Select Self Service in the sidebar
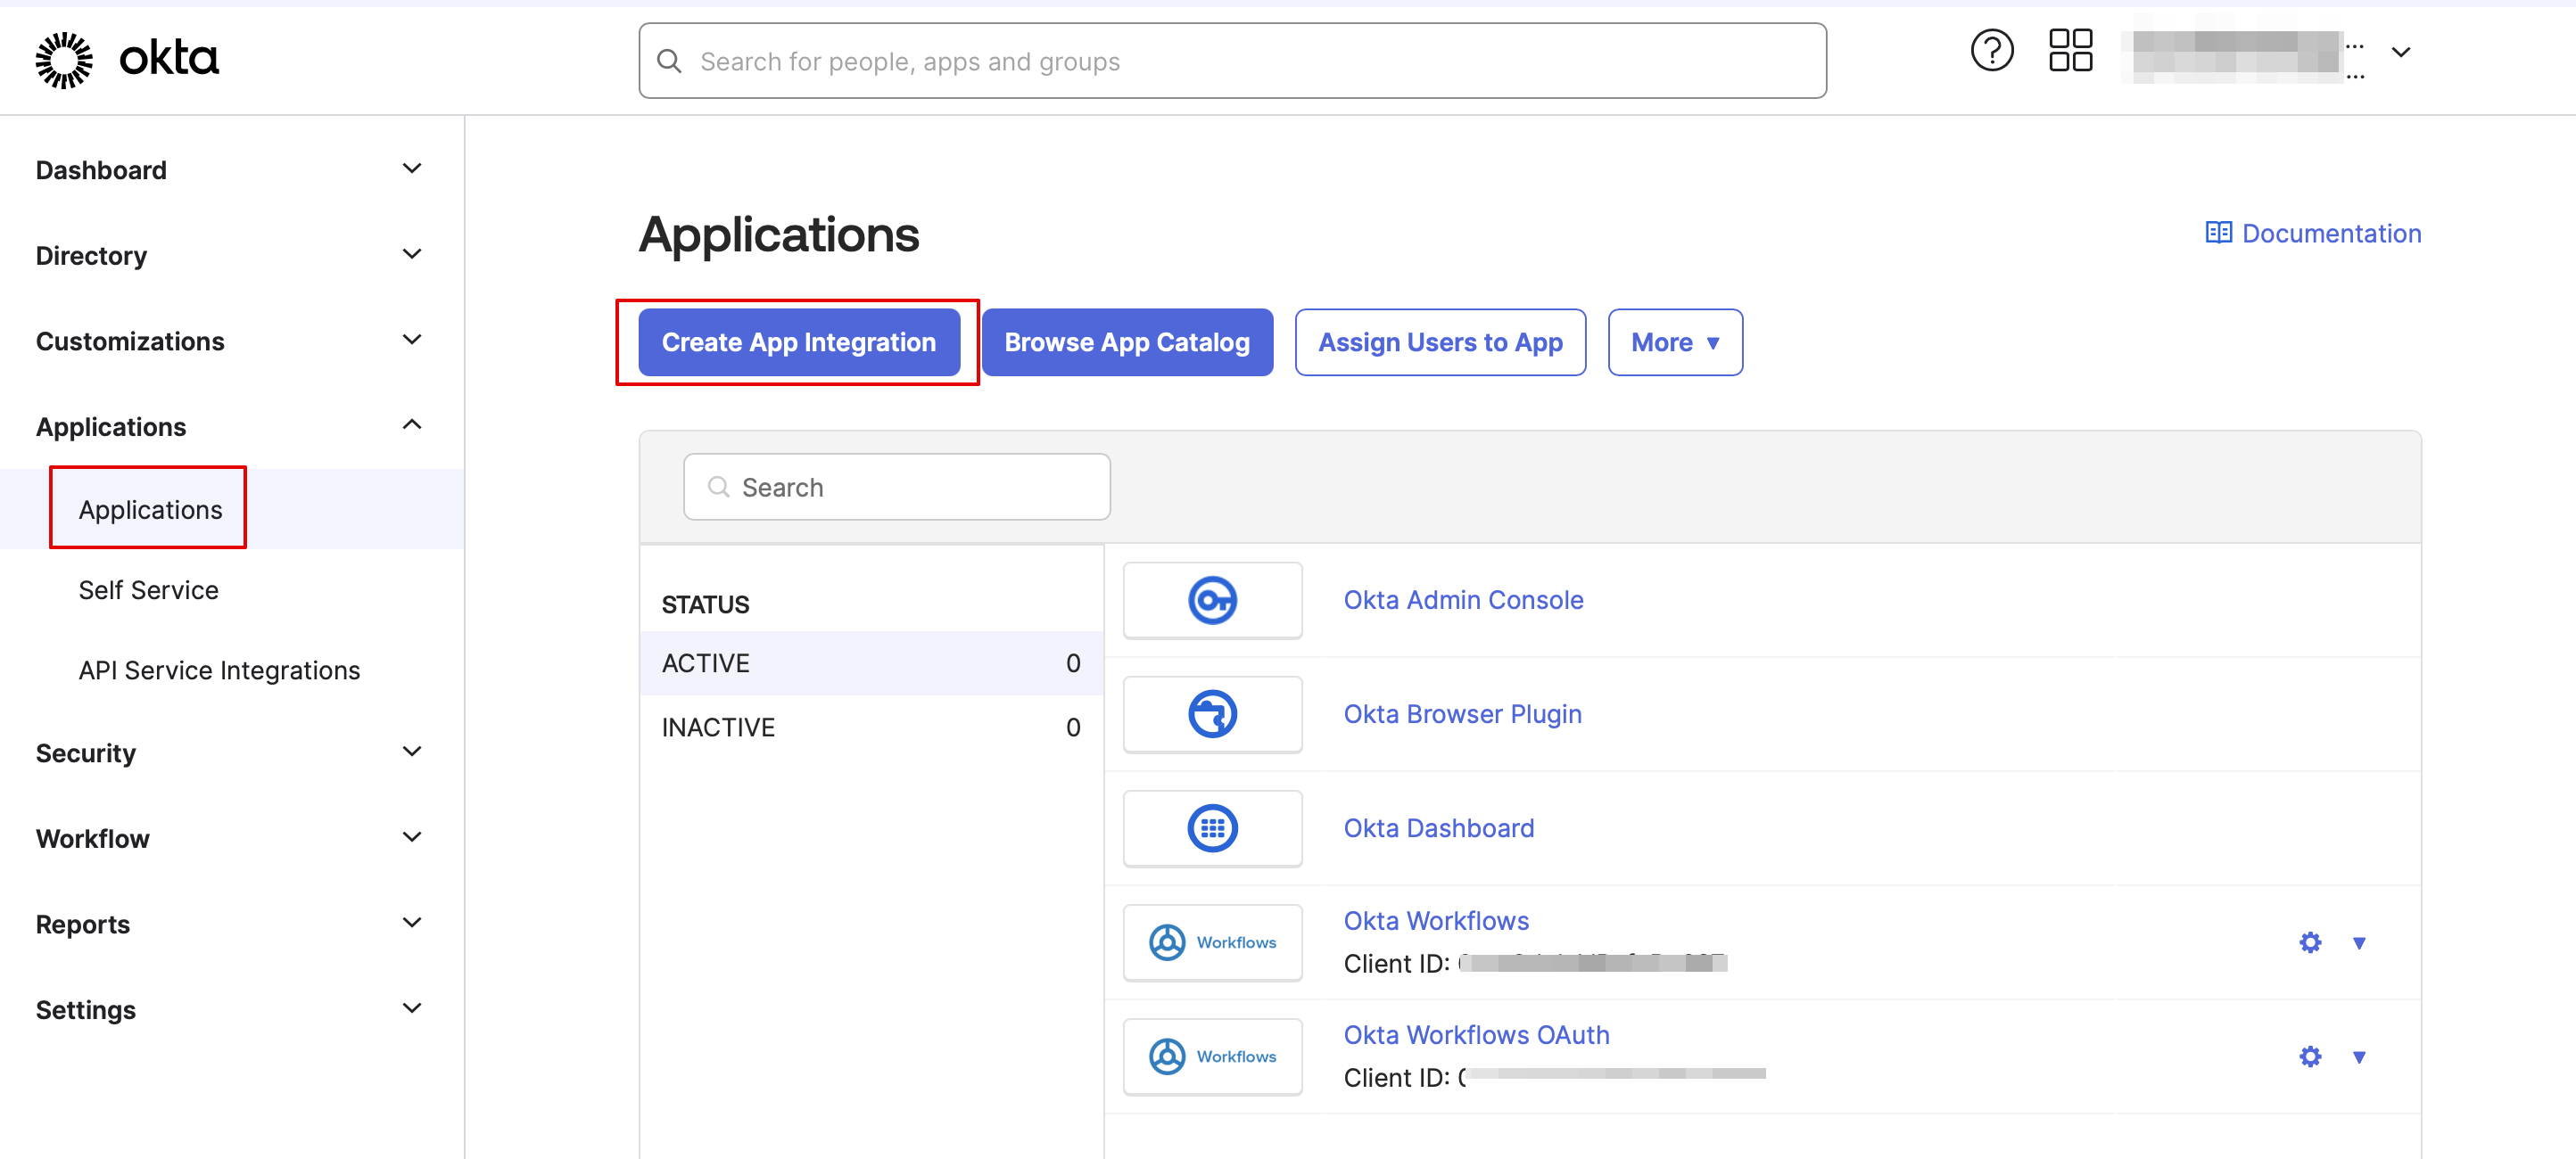 point(148,590)
